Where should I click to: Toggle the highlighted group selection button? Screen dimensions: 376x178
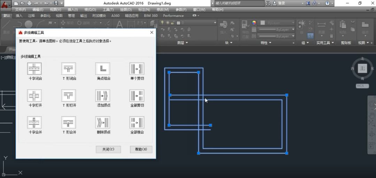pos(311,36)
